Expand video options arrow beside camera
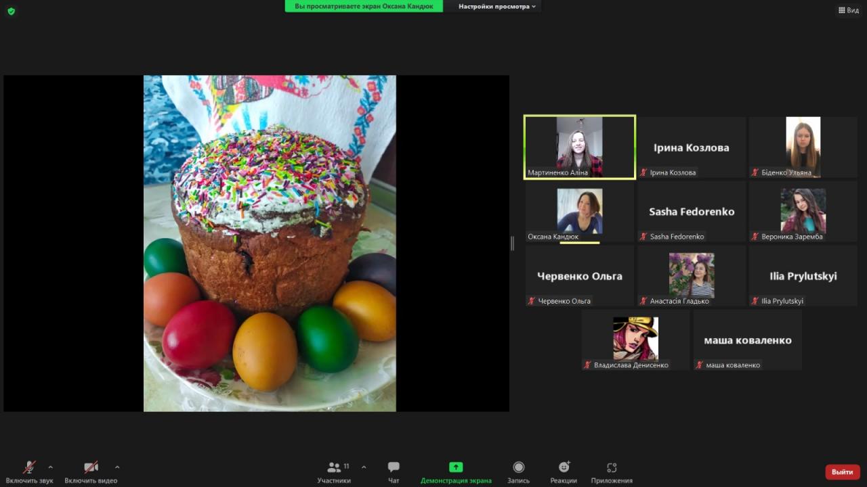The height and width of the screenshot is (487, 867). pos(117,467)
